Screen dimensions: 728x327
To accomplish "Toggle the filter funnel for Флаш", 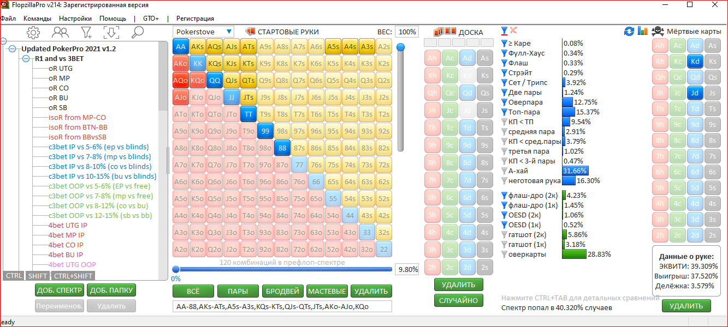I will (x=504, y=63).
